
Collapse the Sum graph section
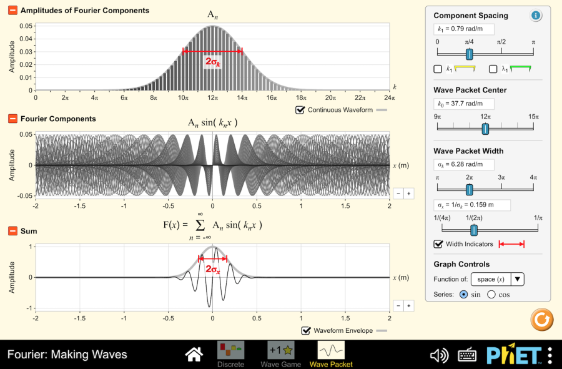[12, 231]
